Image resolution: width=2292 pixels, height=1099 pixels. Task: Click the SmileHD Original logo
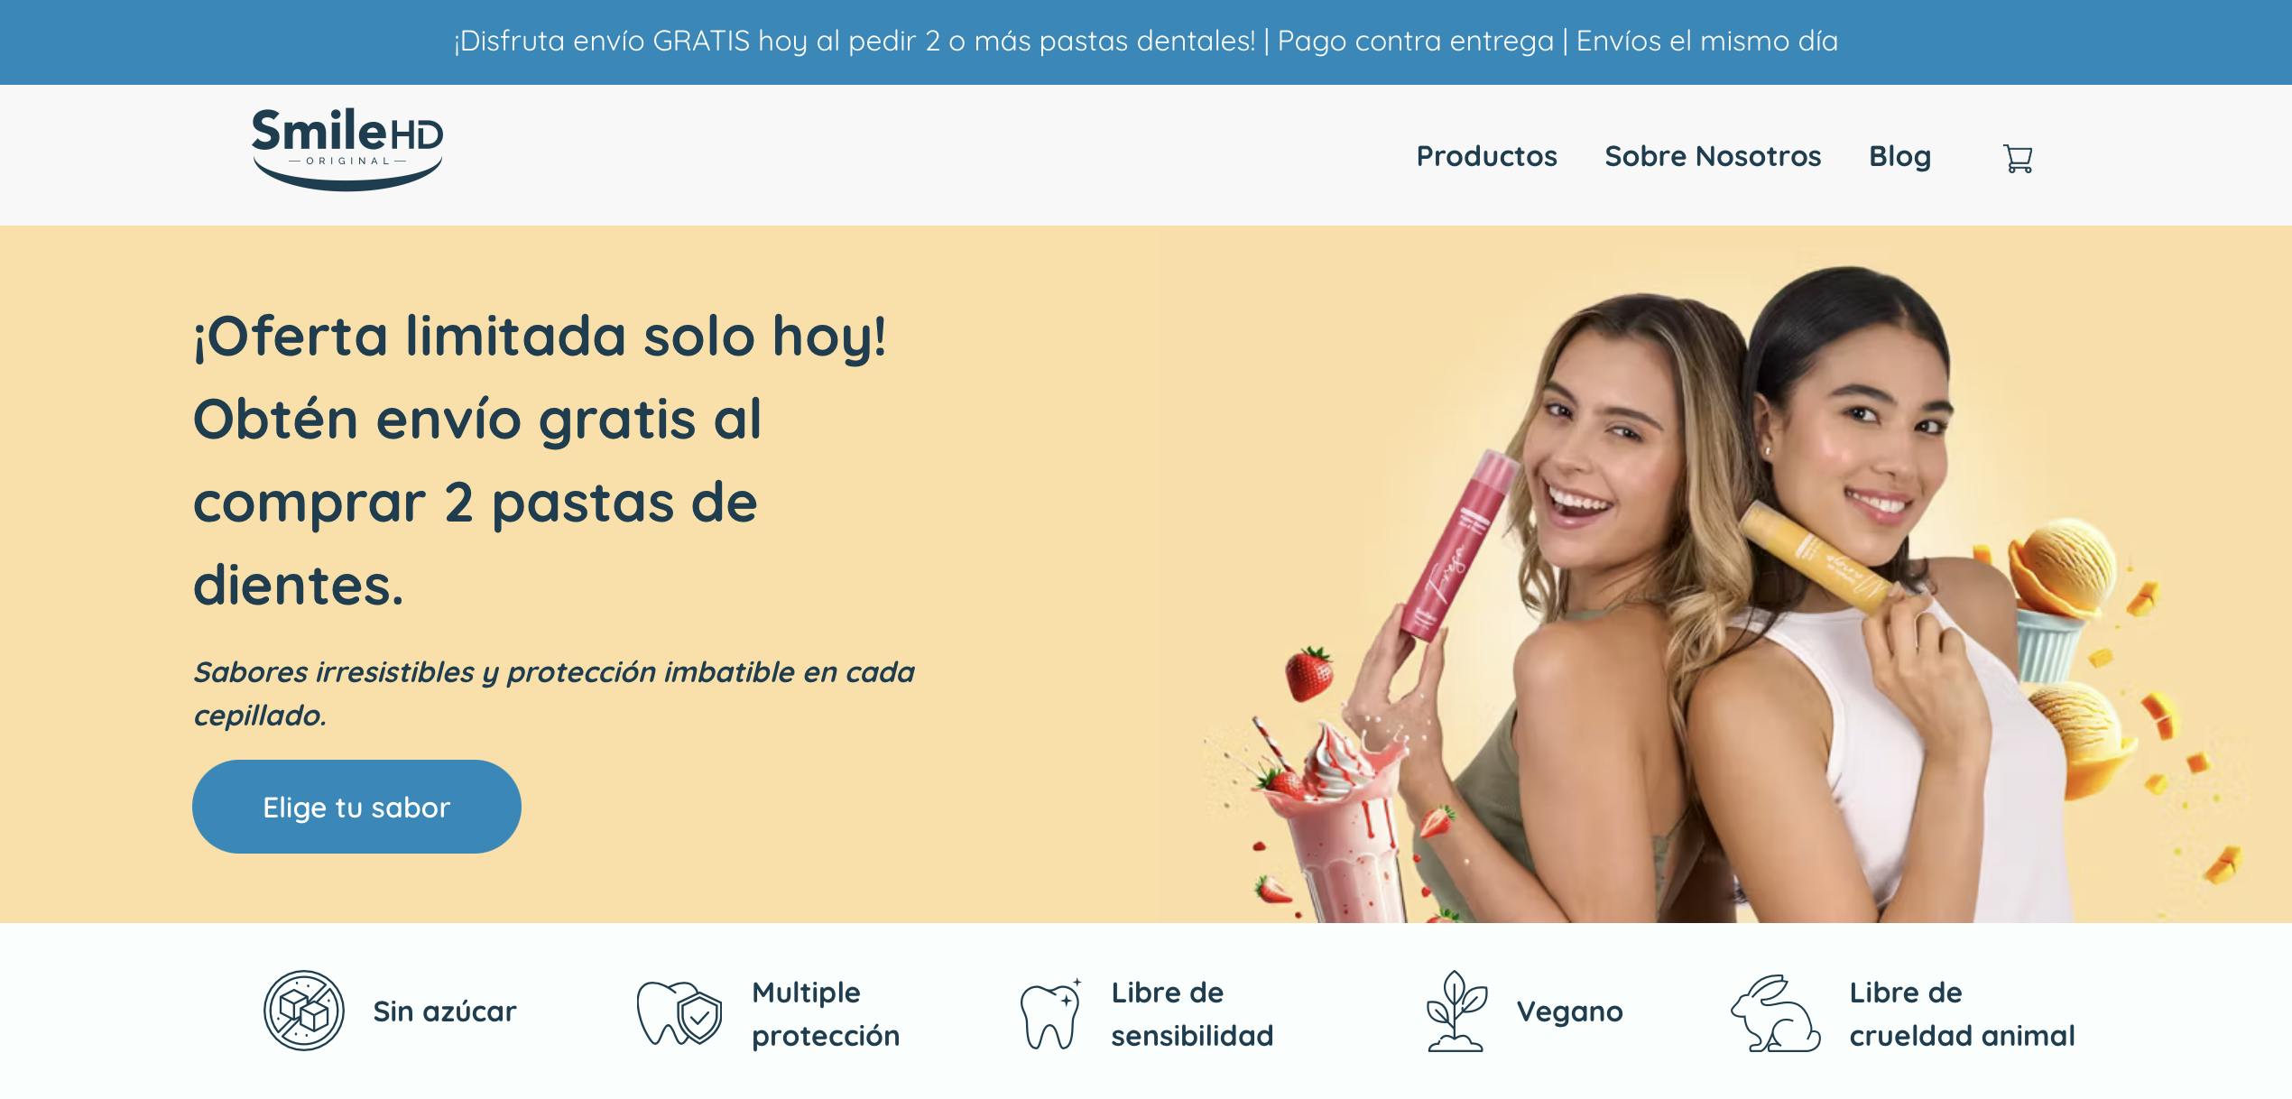[347, 149]
